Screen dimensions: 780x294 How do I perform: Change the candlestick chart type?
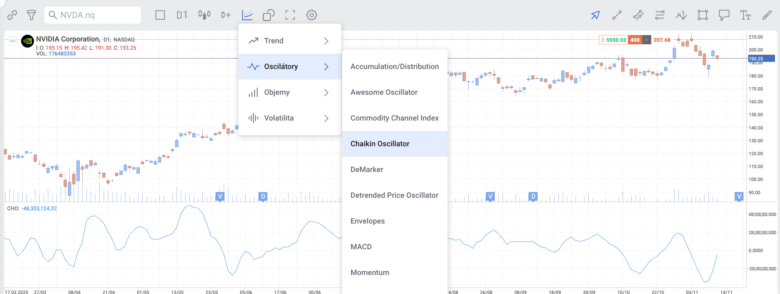point(204,15)
